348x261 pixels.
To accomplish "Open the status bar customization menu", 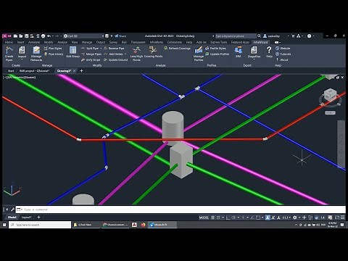I will coord(342,217).
